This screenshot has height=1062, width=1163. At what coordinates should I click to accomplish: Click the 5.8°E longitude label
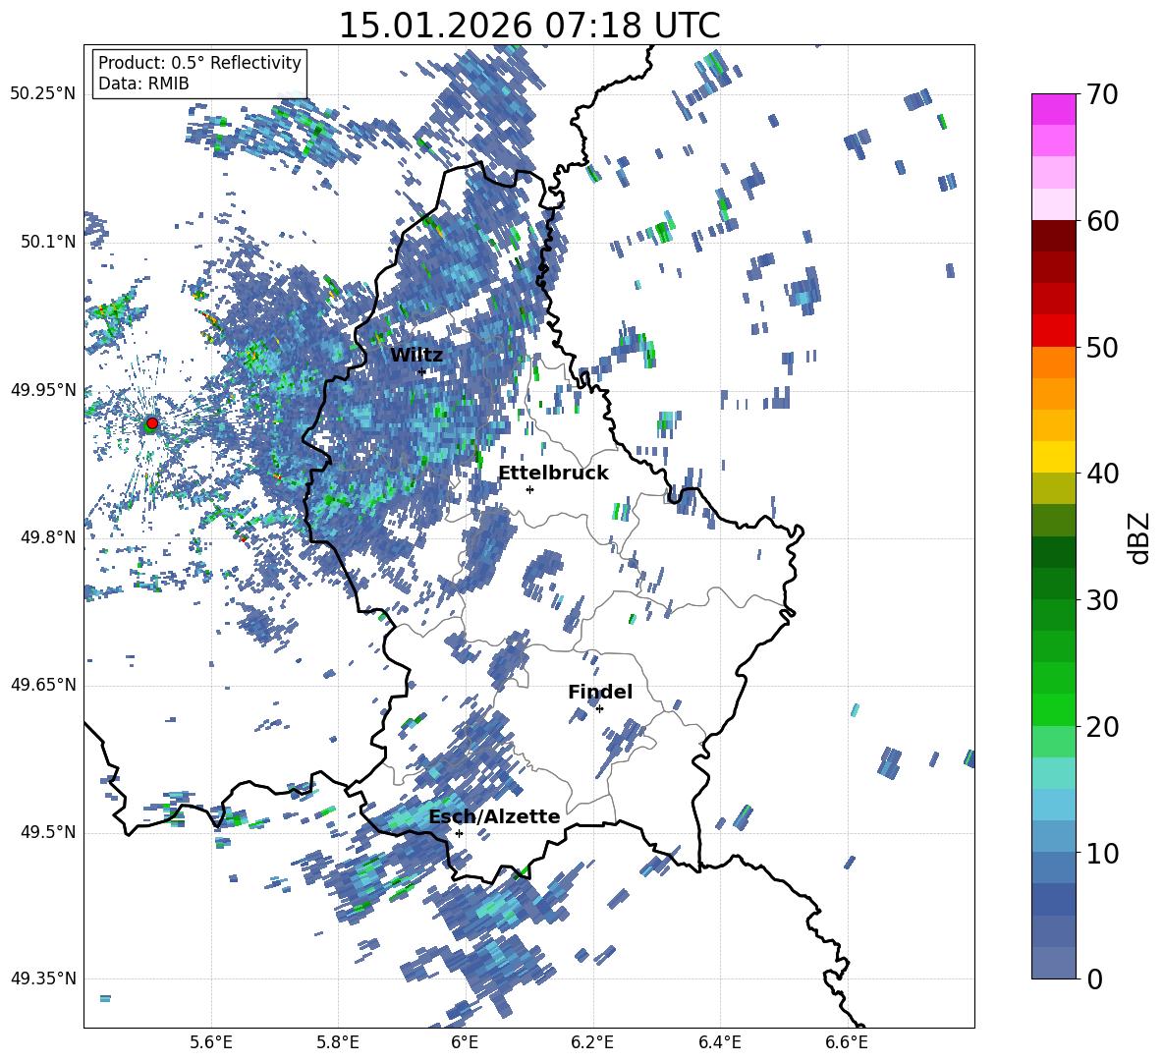(x=338, y=1042)
